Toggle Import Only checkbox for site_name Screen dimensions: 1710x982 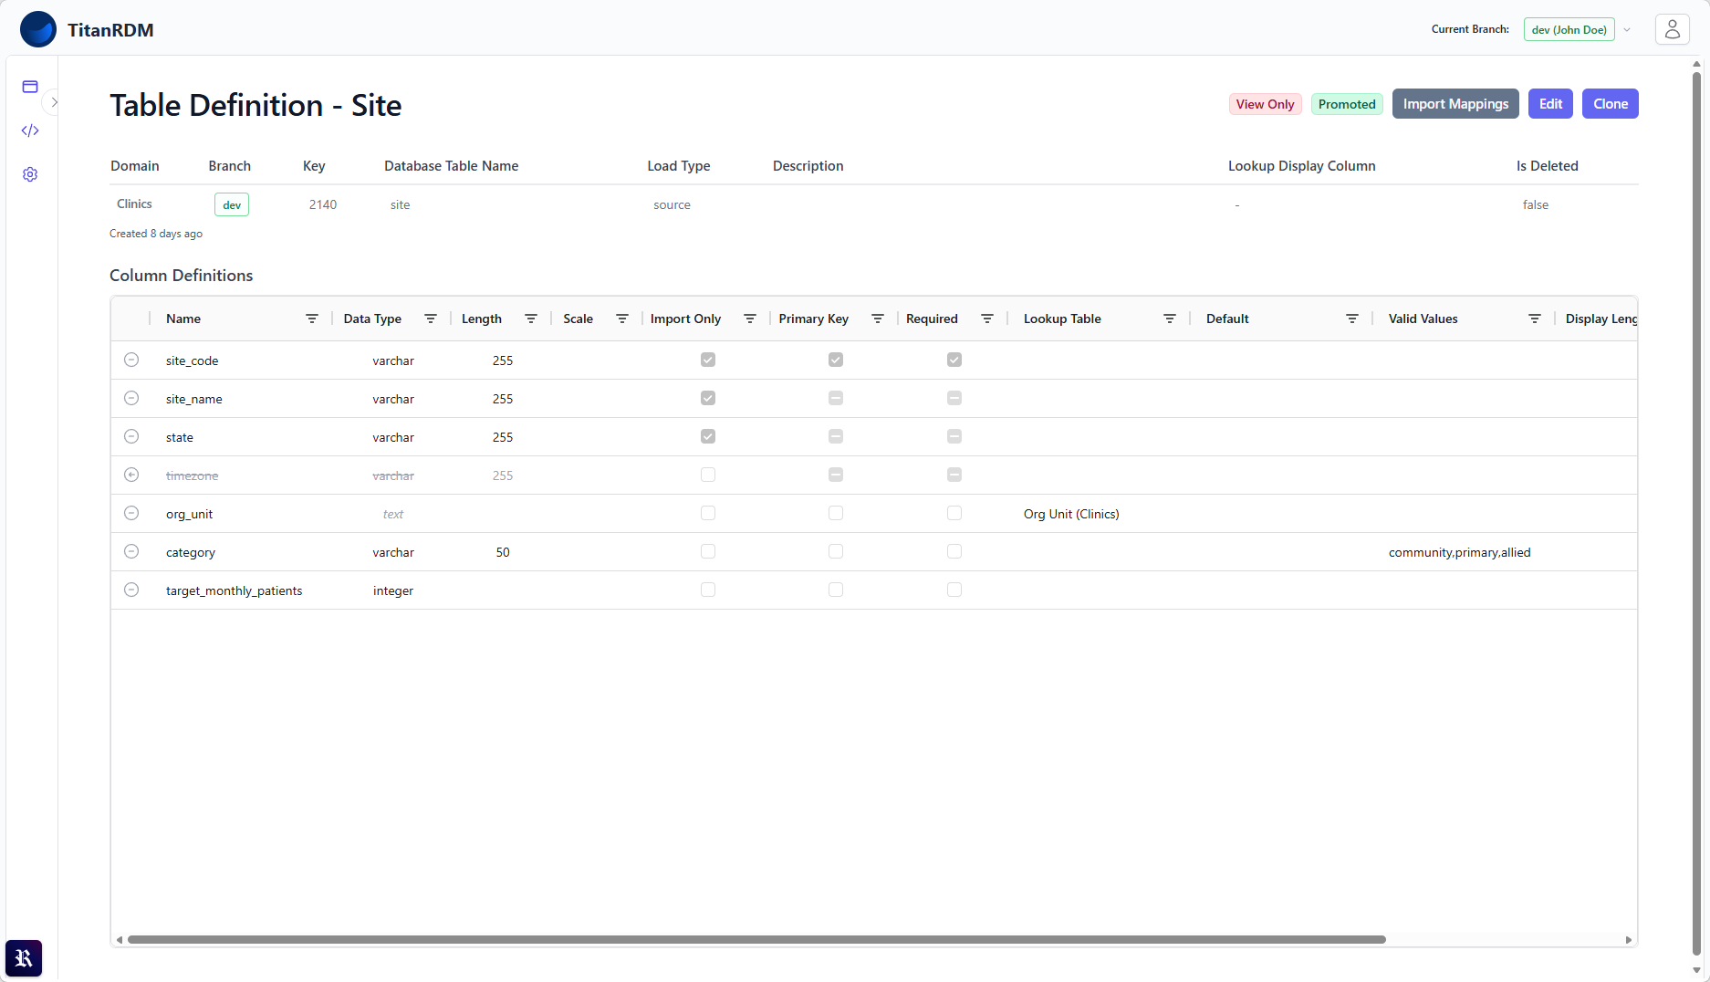(708, 398)
